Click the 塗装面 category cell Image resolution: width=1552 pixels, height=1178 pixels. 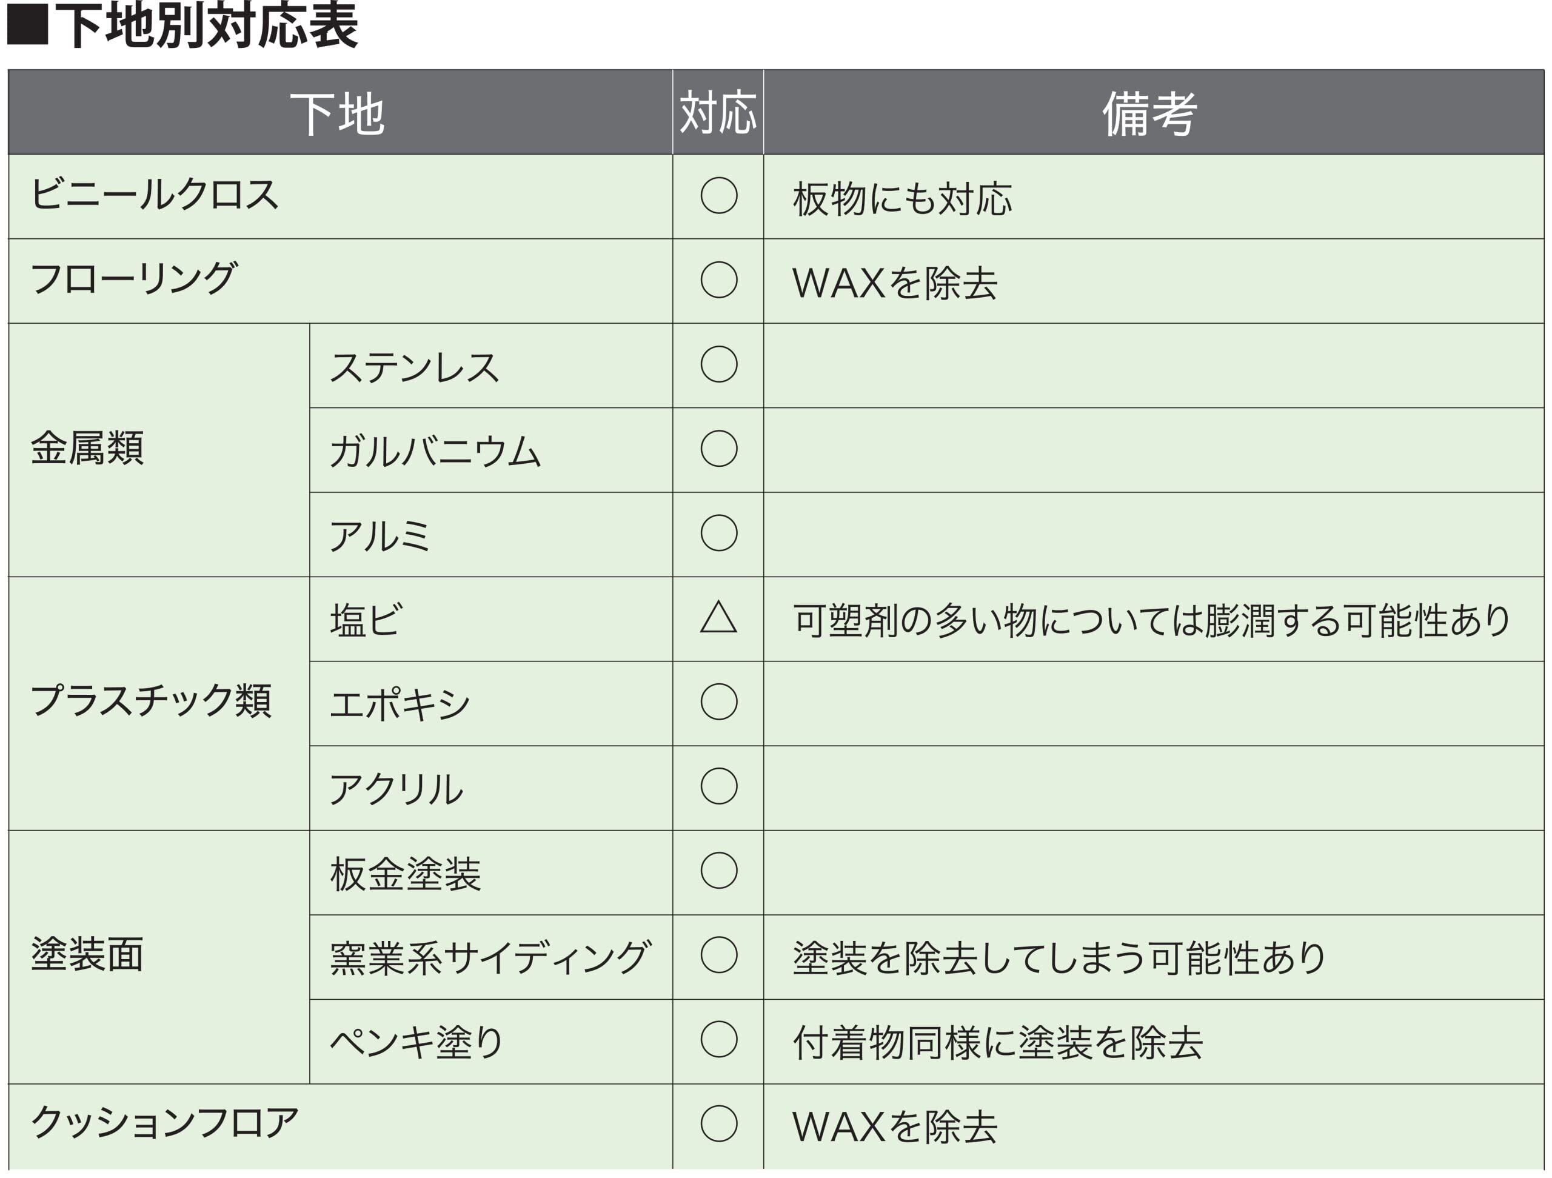pyautogui.click(x=88, y=955)
